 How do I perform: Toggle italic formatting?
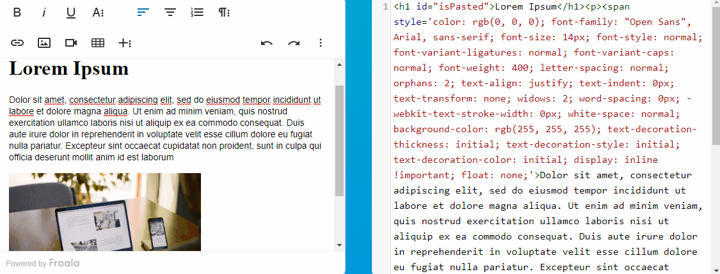point(44,13)
